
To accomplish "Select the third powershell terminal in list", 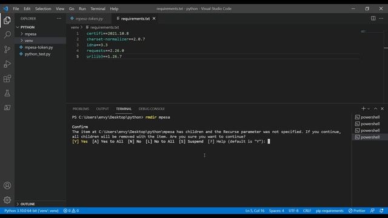I will point(369,131).
